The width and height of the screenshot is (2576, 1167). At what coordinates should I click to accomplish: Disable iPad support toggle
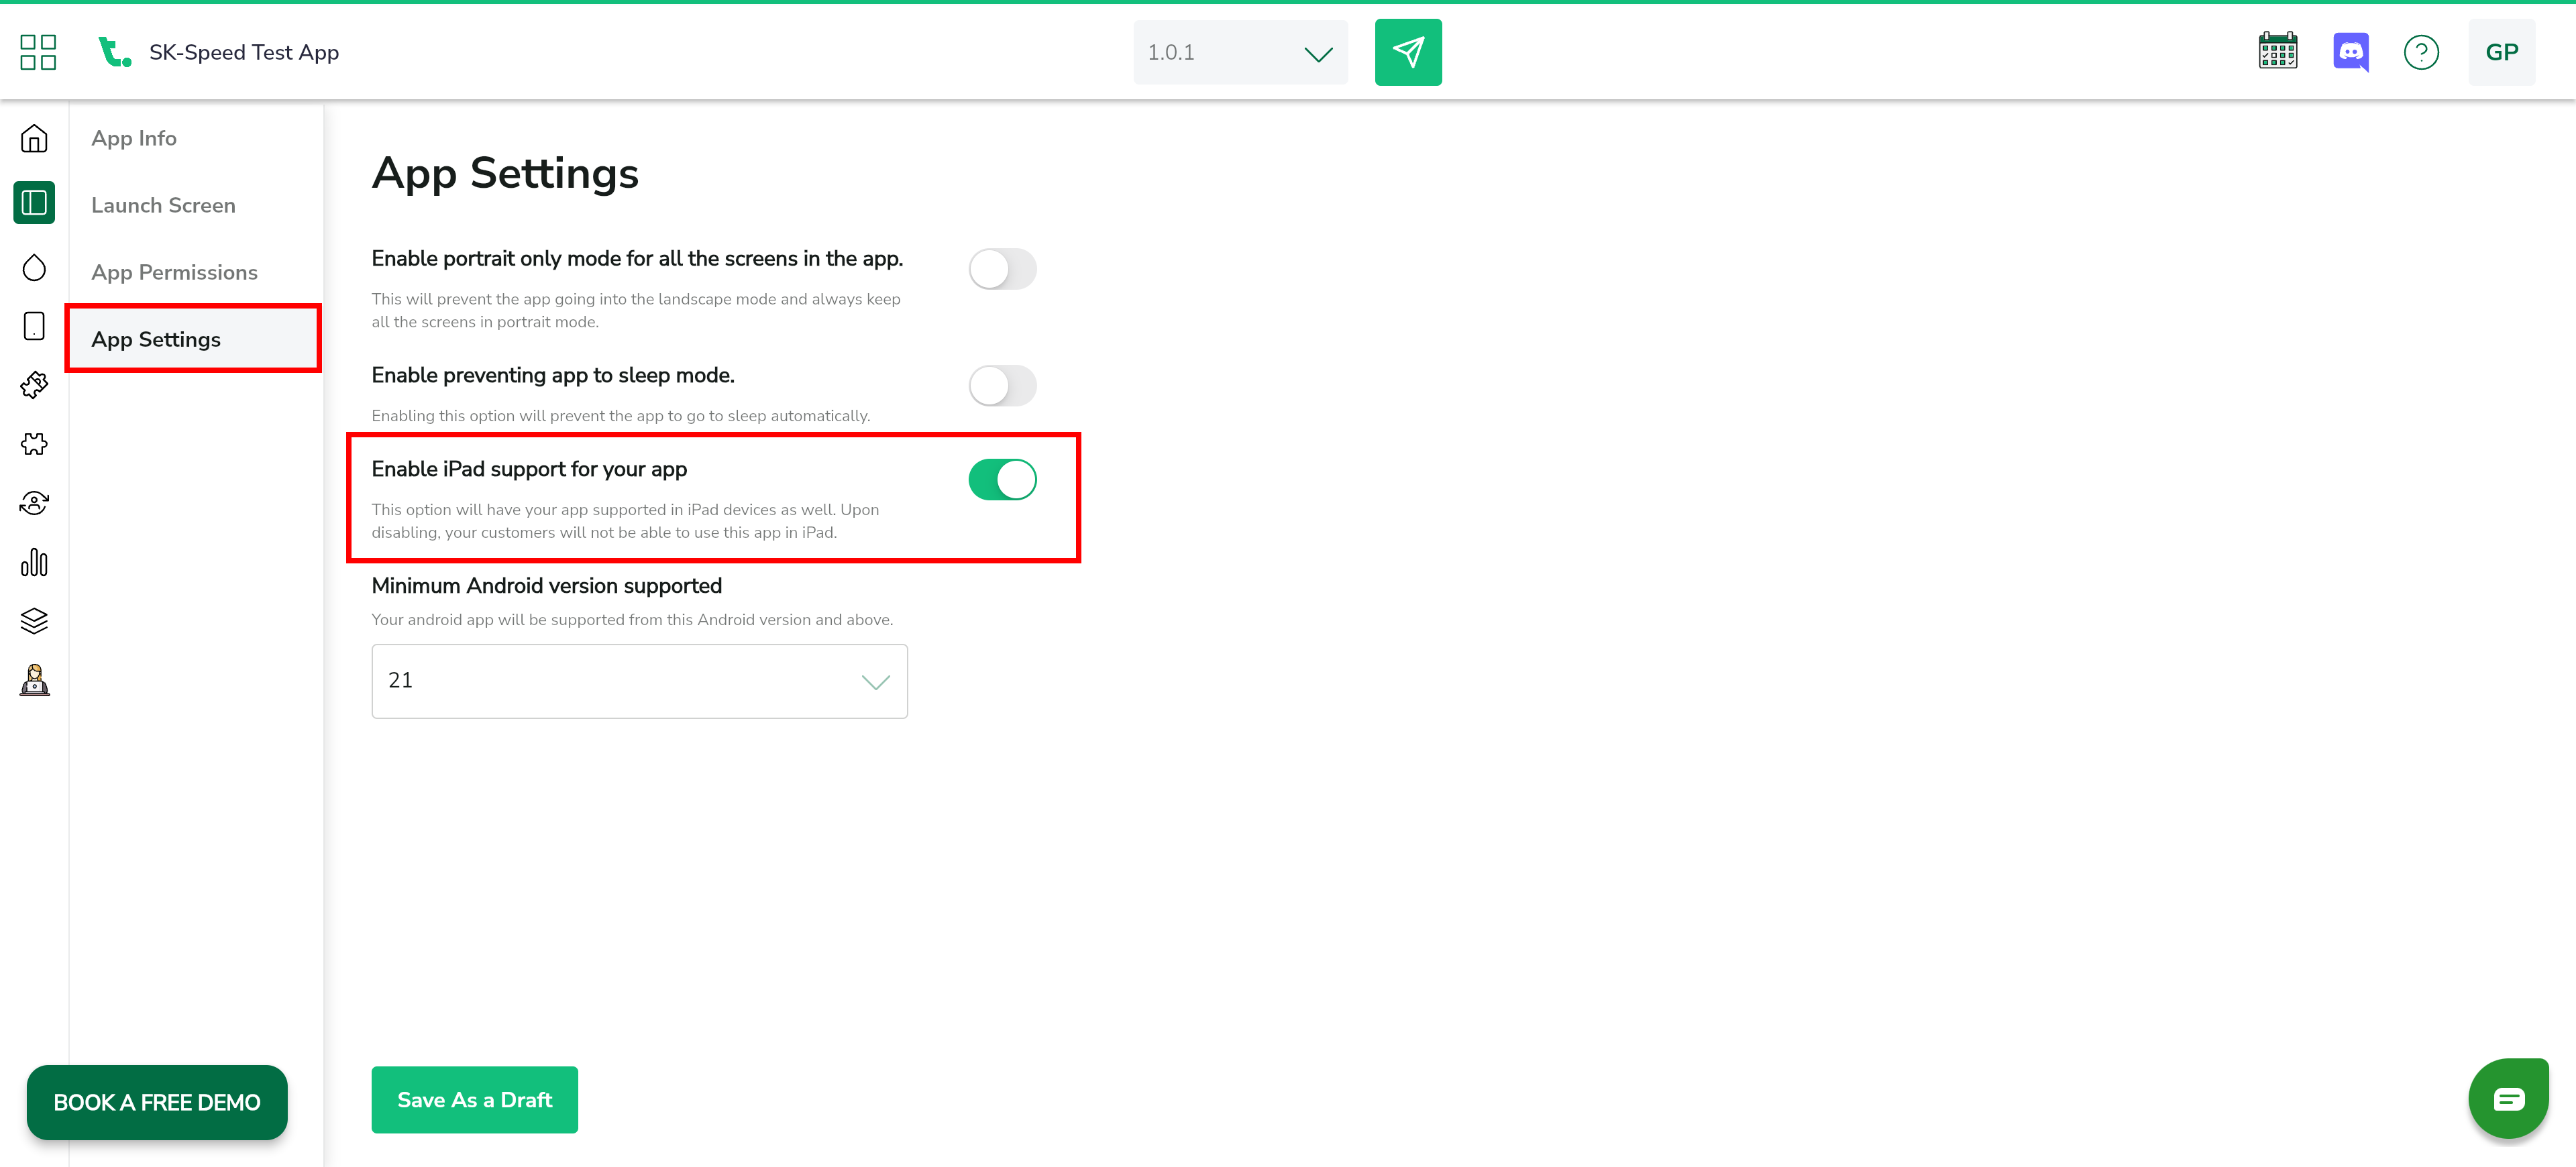[x=1002, y=480]
